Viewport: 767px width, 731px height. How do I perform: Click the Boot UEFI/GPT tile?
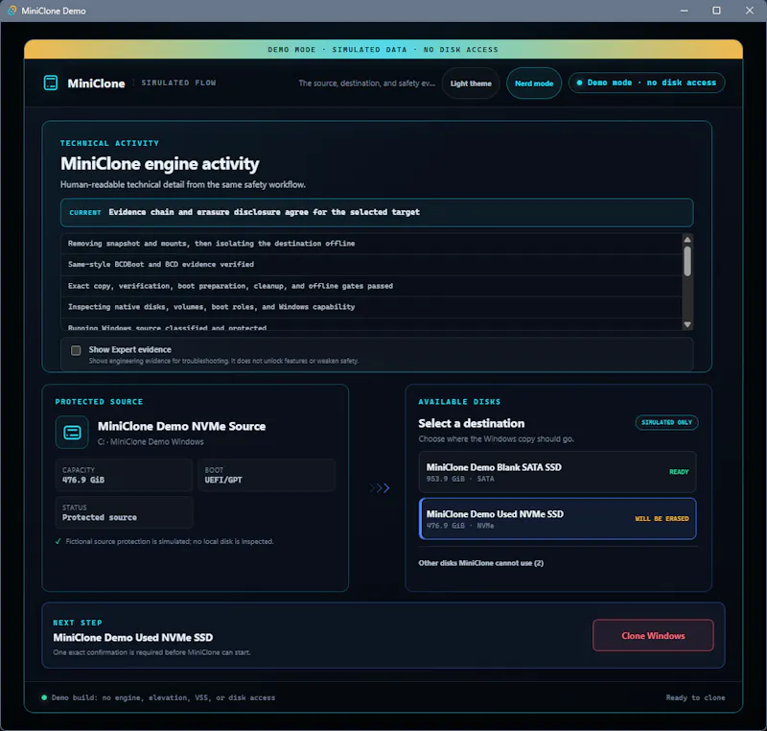tap(267, 475)
